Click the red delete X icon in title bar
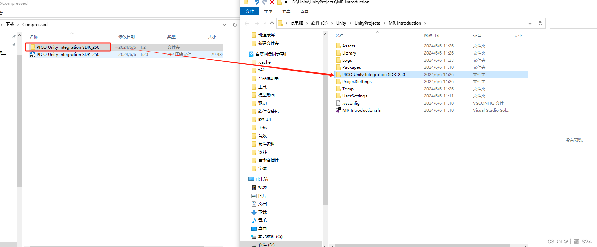 [272, 2]
